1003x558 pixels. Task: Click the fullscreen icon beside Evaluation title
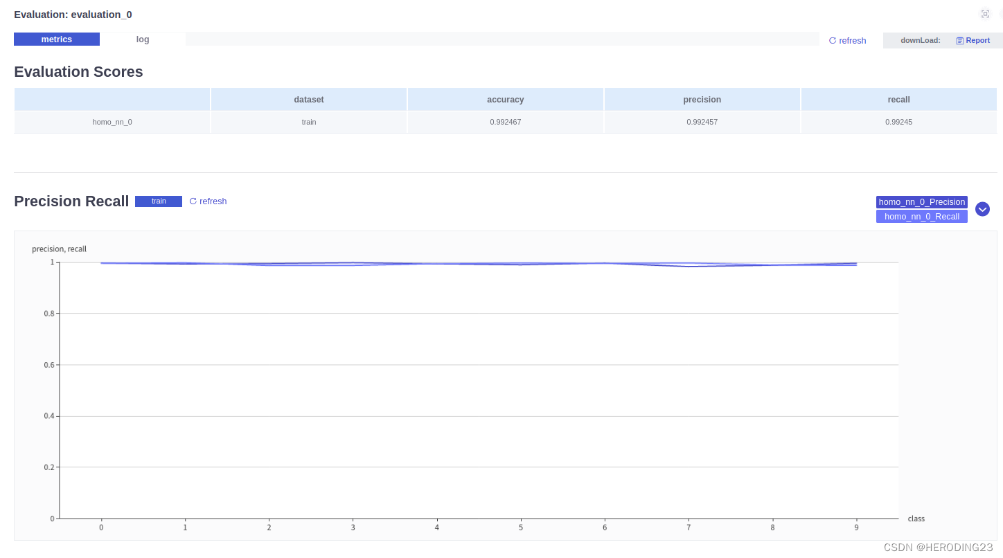985,14
